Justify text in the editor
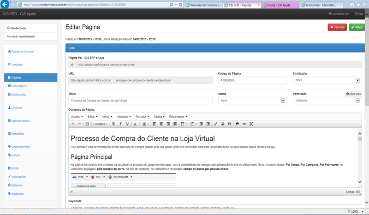 [175, 124]
